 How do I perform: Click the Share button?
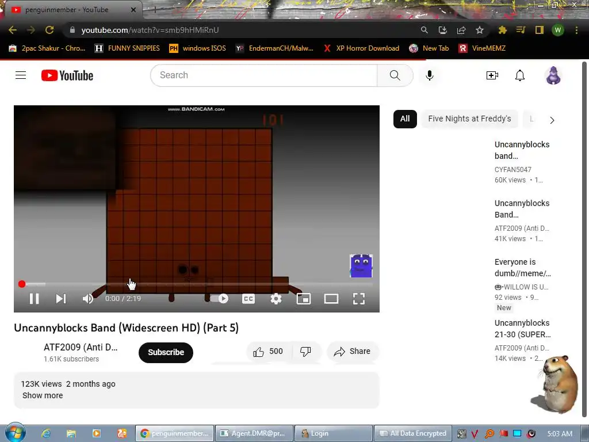[x=353, y=352]
